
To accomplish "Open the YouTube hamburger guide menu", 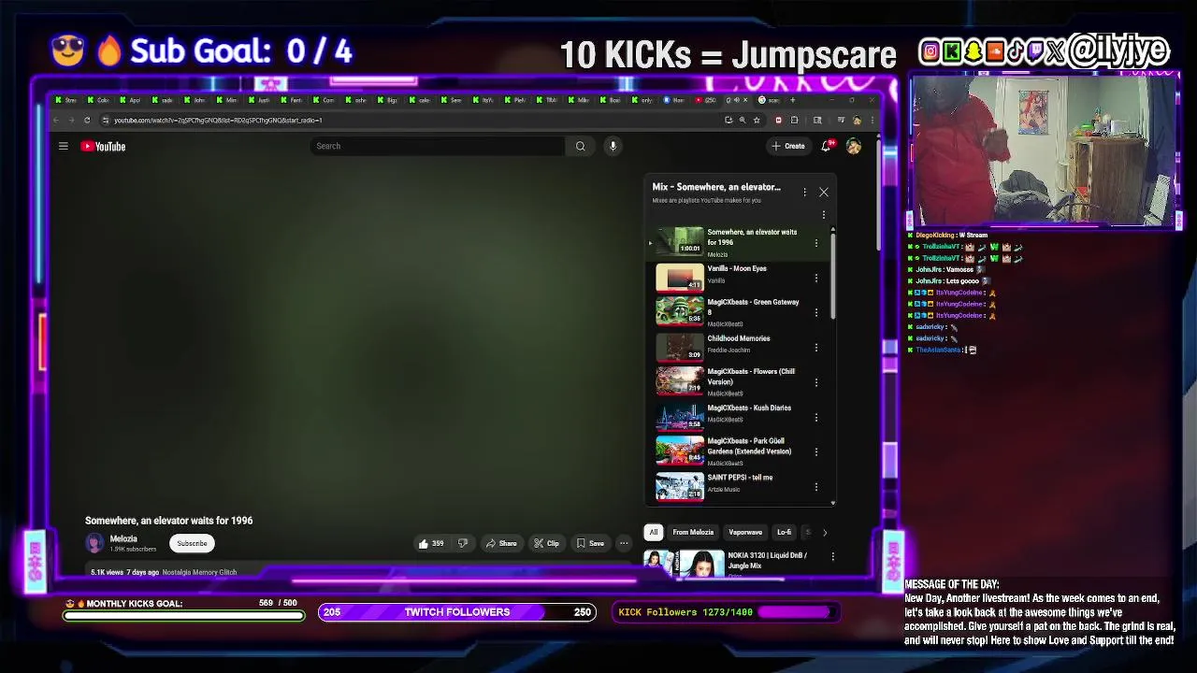I will coord(64,146).
